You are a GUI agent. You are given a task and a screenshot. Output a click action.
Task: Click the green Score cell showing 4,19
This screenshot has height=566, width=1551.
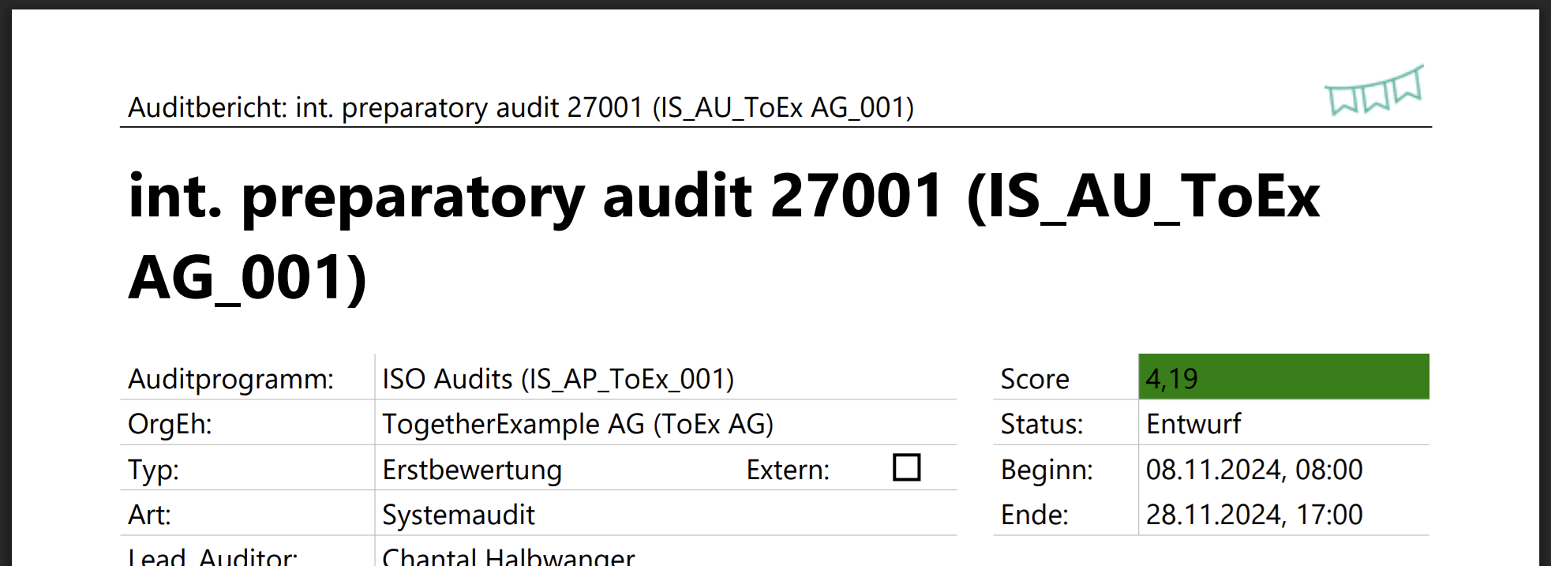point(1283,377)
